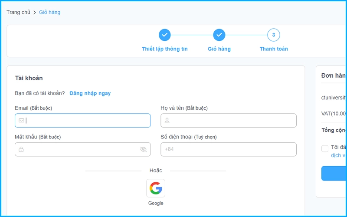Click the checkmark circle above Thiết lập thông tin
The height and width of the screenshot is (217, 347).
164,35
